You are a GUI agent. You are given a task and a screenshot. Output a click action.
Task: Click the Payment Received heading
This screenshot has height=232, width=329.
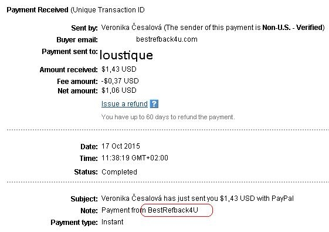pos(38,10)
